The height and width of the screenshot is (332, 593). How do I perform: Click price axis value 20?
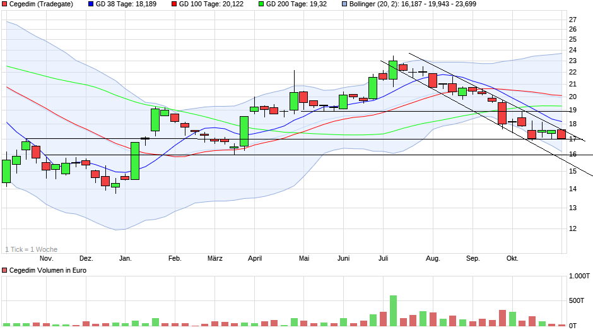click(x=573, y=97)
